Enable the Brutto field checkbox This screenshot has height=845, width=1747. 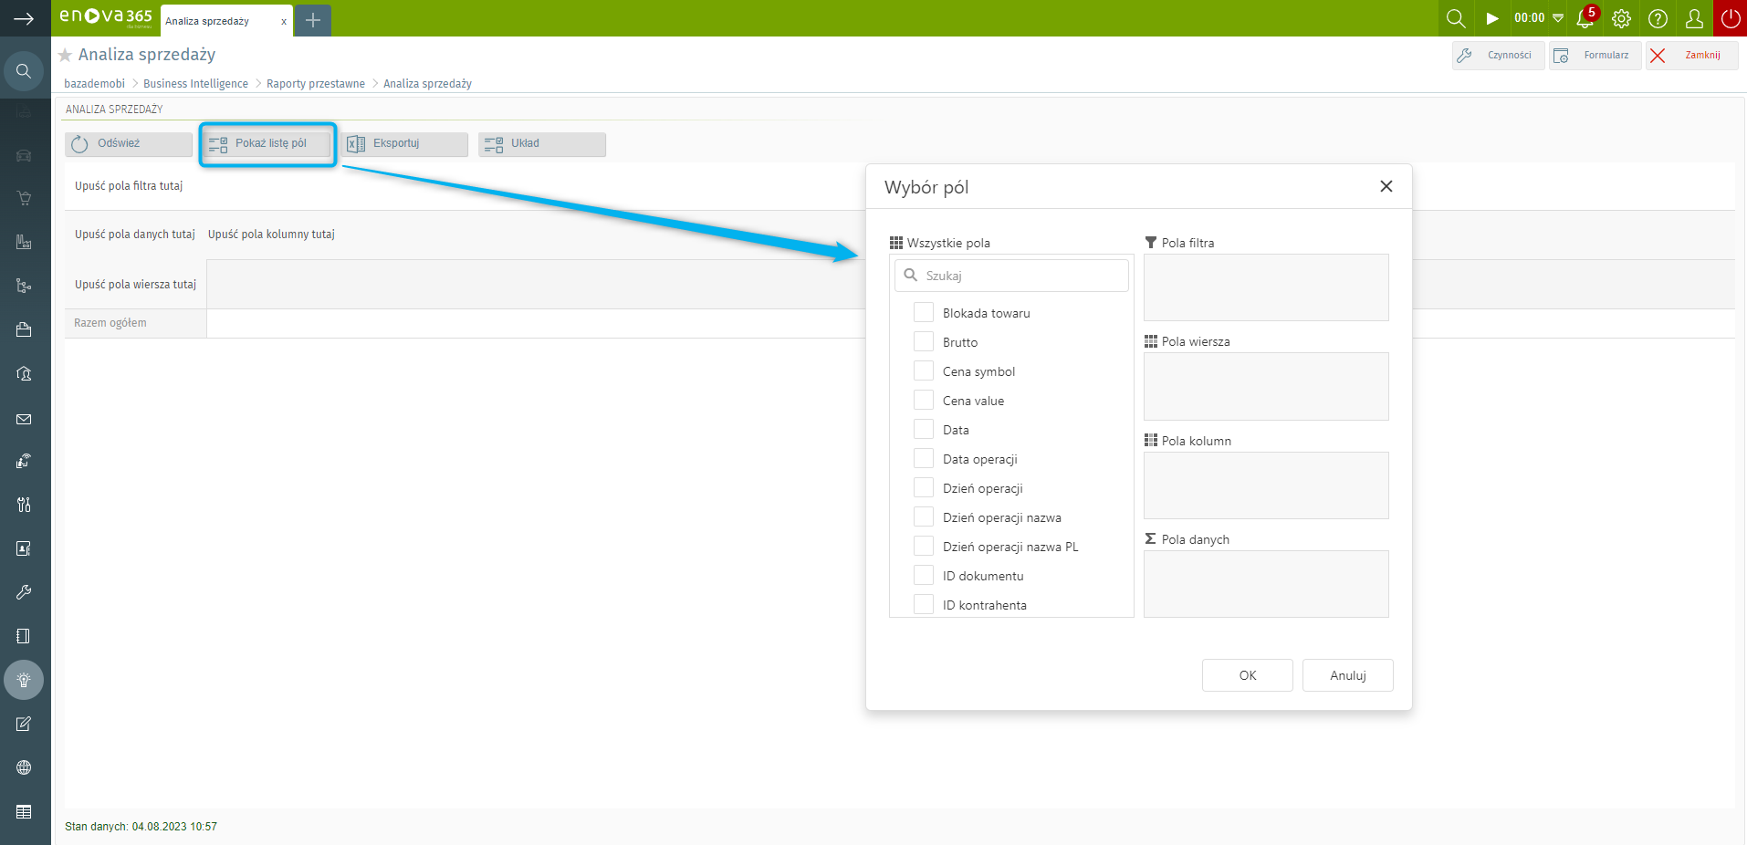[924, 342]
